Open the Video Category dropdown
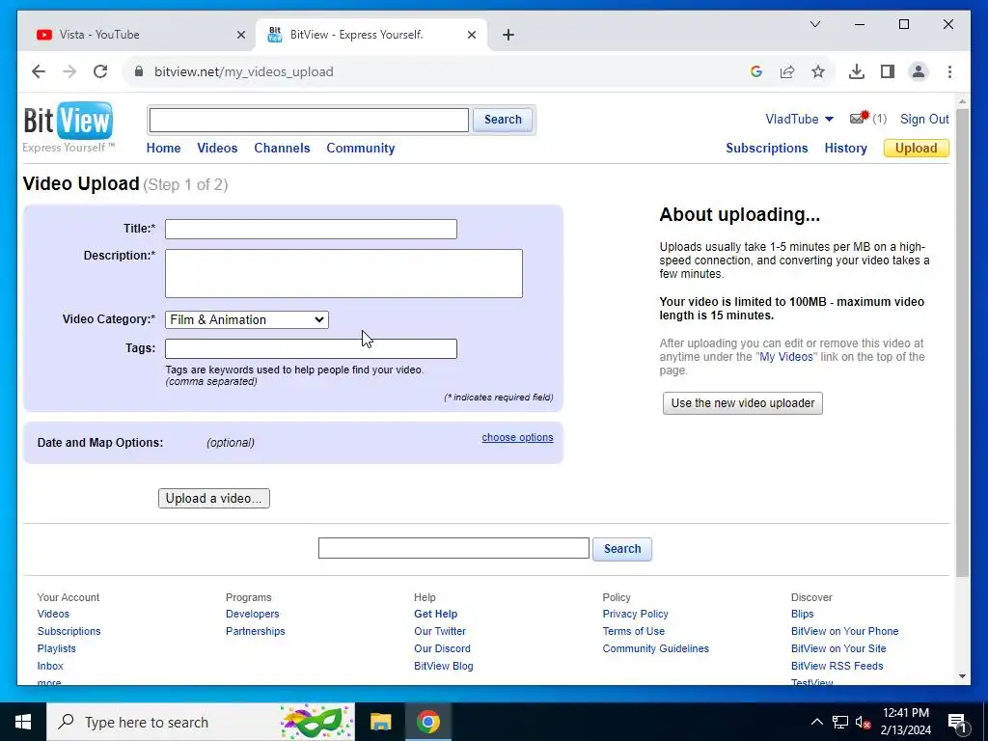The image size is (988, 741). pos(246,319)
